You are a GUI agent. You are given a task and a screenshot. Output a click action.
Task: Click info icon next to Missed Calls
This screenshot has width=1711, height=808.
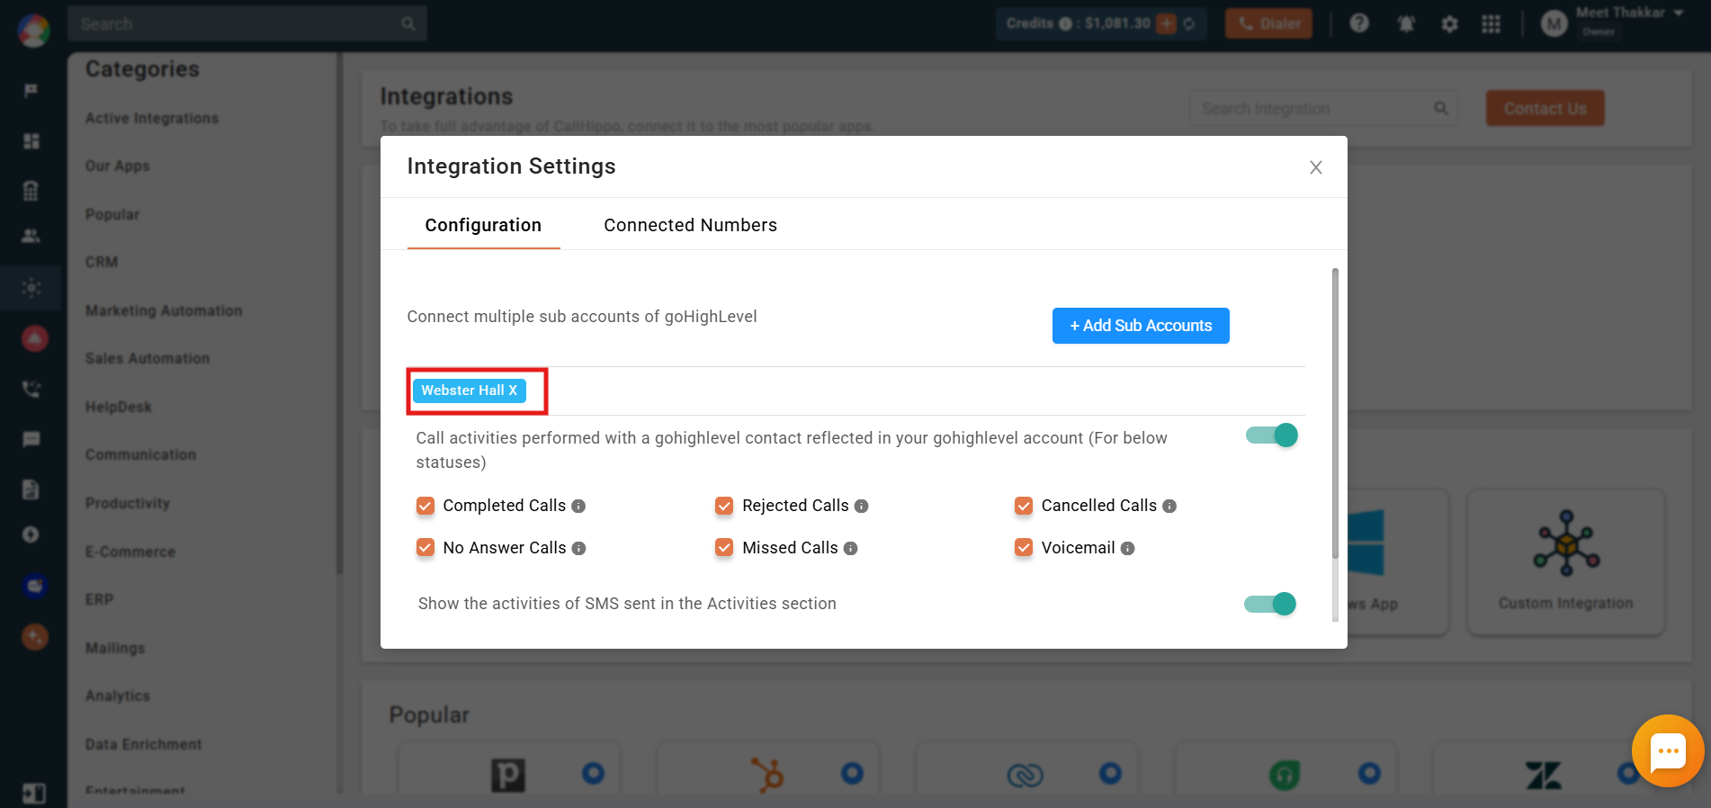[x=850, y=548]
